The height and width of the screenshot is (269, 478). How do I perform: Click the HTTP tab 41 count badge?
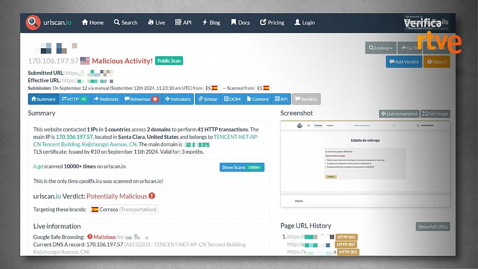83,99
